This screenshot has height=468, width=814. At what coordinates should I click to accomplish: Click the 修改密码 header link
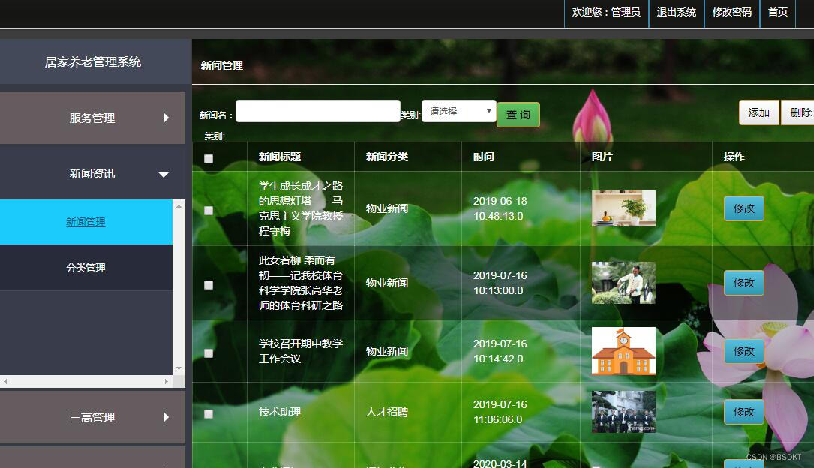(x=732, y=12)
